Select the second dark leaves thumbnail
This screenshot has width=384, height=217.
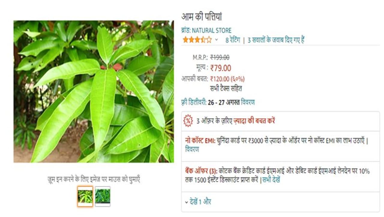(103, 196)
